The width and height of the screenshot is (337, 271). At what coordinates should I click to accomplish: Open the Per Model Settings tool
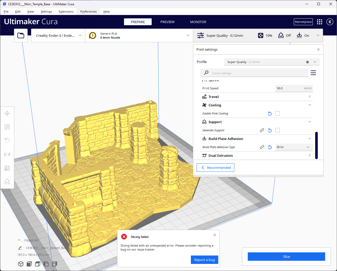coord(7,168)
